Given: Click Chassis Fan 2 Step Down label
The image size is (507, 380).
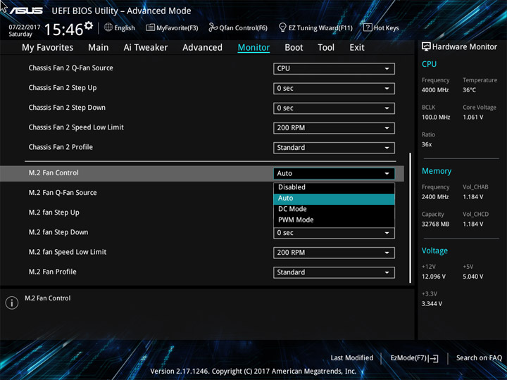Looking at the screenshot, I should [67, 108].
